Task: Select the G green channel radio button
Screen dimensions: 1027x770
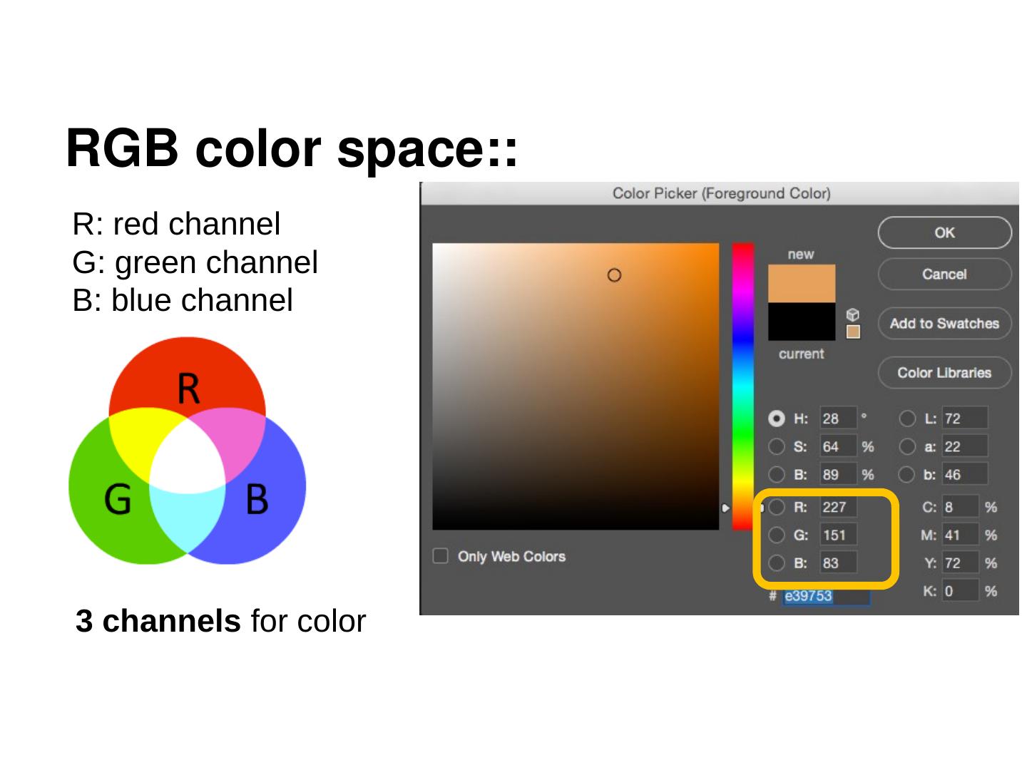Action: pos(777,535)
